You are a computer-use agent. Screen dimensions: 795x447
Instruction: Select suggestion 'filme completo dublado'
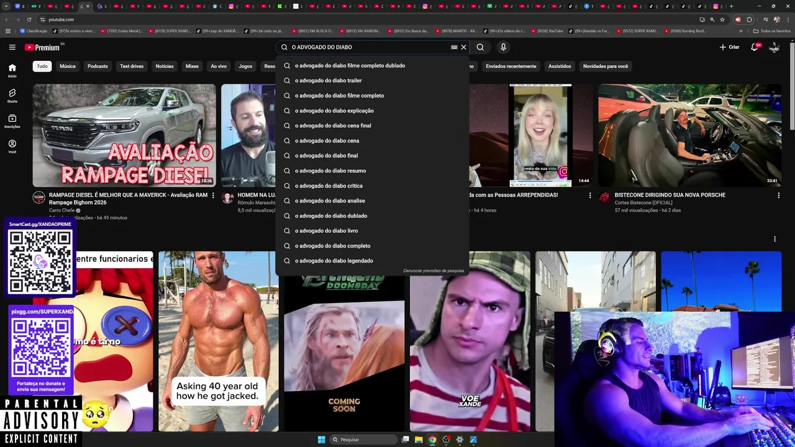pos(373,65)
